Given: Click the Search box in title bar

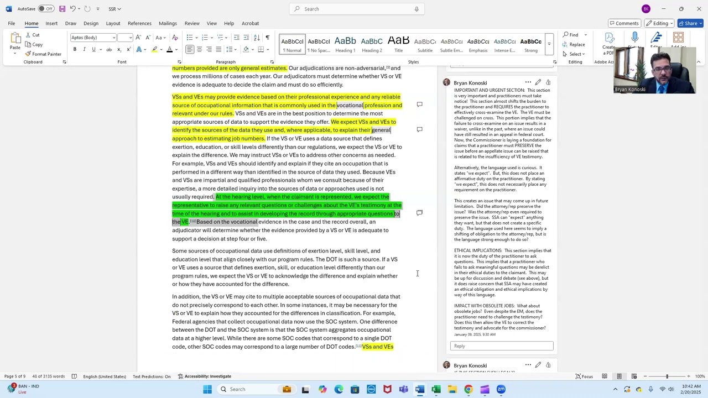Looking at the screenshot, I should coord(357,9).
